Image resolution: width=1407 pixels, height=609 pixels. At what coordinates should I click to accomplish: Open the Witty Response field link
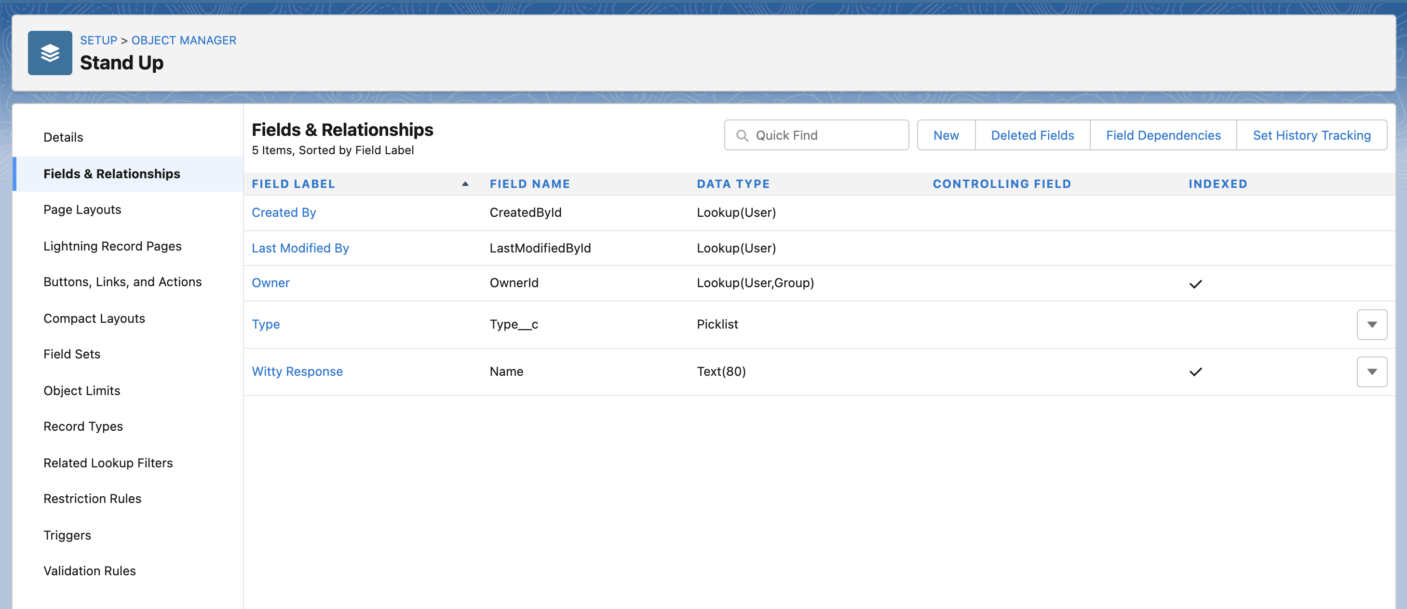click(297, 371)
